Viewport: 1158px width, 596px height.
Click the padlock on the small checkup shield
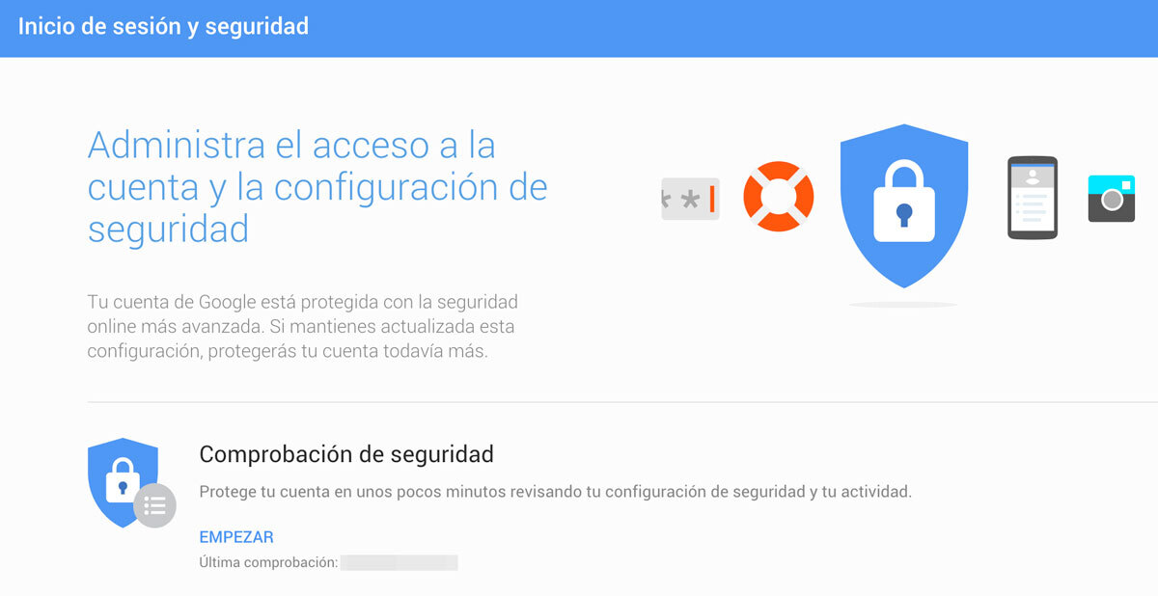point(123,479)
